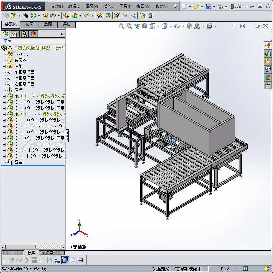The width and height of the screenshot is (273, 273).
Task: Click the paperclip Mate icon
Action: pyautogui.click(x=26, y=15)
